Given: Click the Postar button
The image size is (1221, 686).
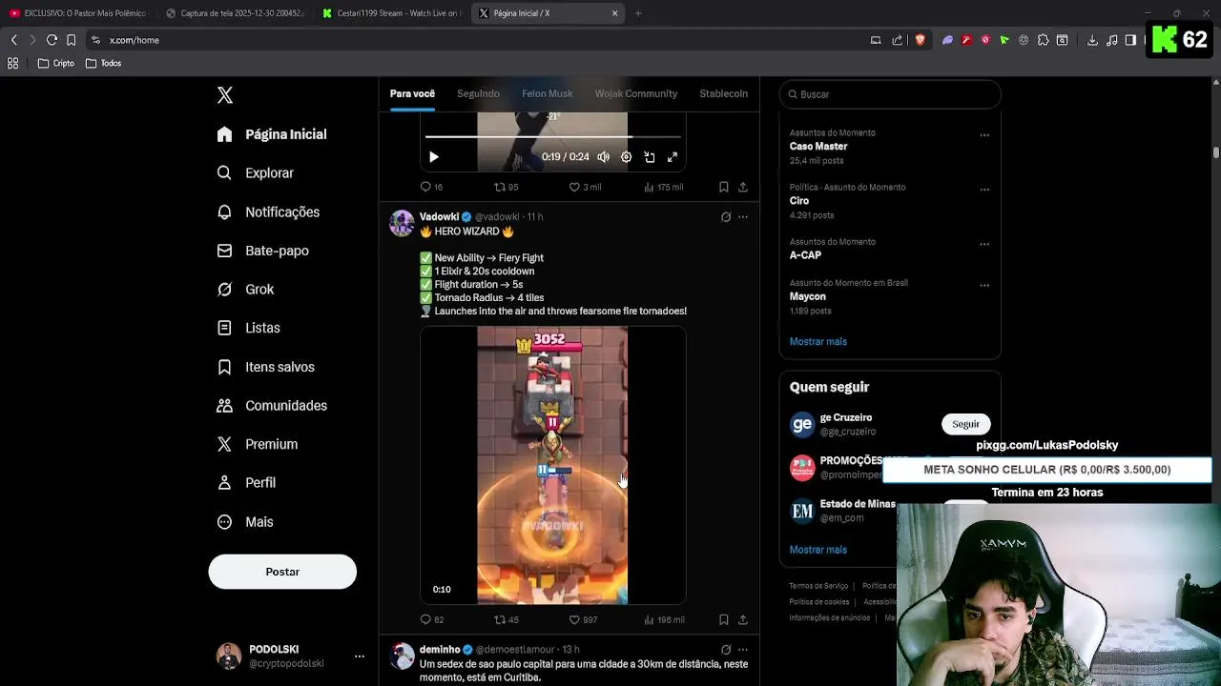Looking at the screenshot, I should (x=282, y=572).
